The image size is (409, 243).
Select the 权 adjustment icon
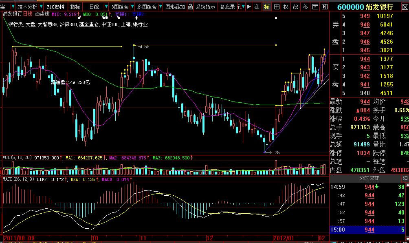click(286, 7)
